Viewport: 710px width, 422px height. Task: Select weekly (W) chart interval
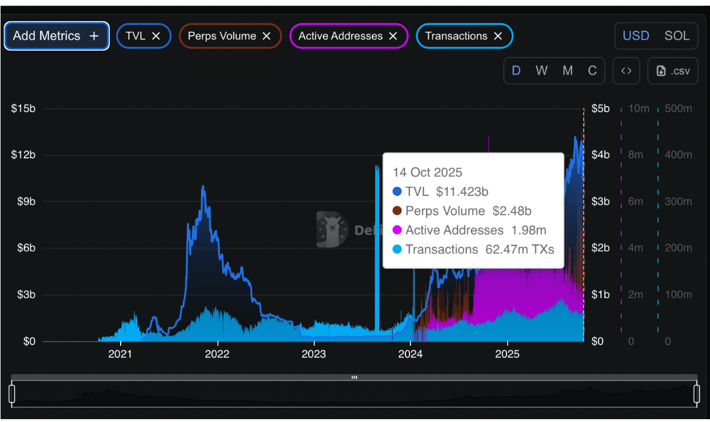point(541,71)
